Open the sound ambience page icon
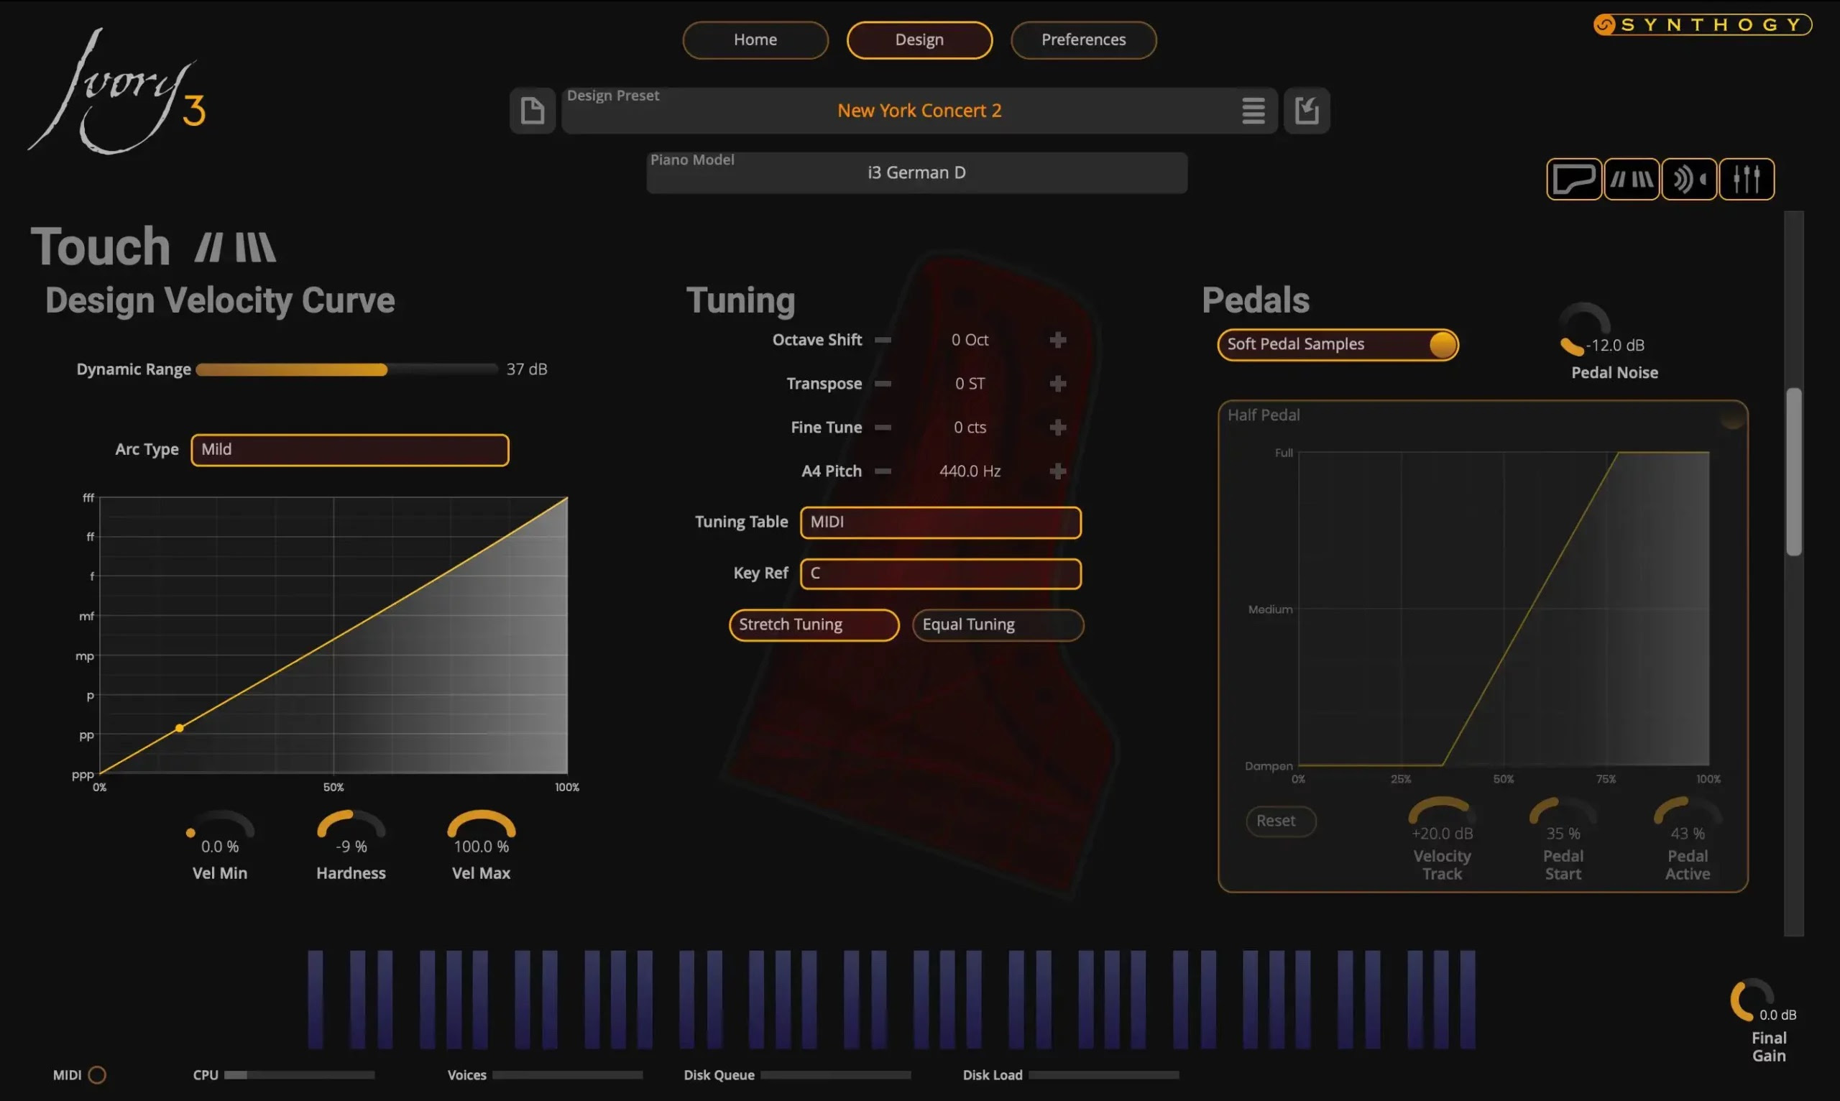1840x1101 pixels. (x=1689, y=179)
